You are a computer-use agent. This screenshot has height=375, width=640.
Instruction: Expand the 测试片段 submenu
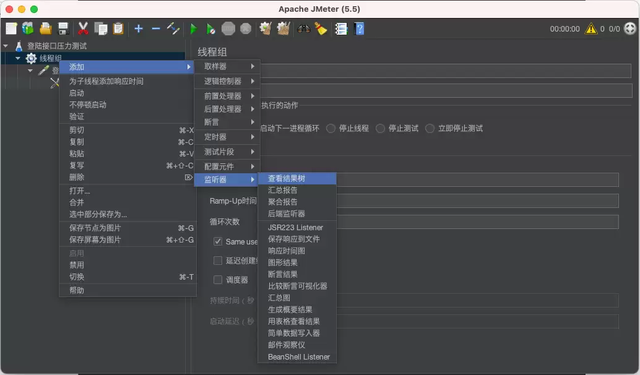(x=226, y=152)
